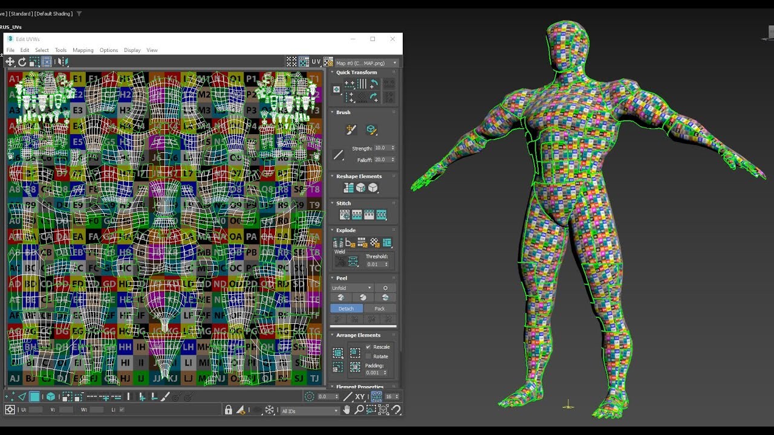The image size is (774, 435).
Task: Activate the Zoom magnifier on the bottom toolbar
Action: (360, 410)
